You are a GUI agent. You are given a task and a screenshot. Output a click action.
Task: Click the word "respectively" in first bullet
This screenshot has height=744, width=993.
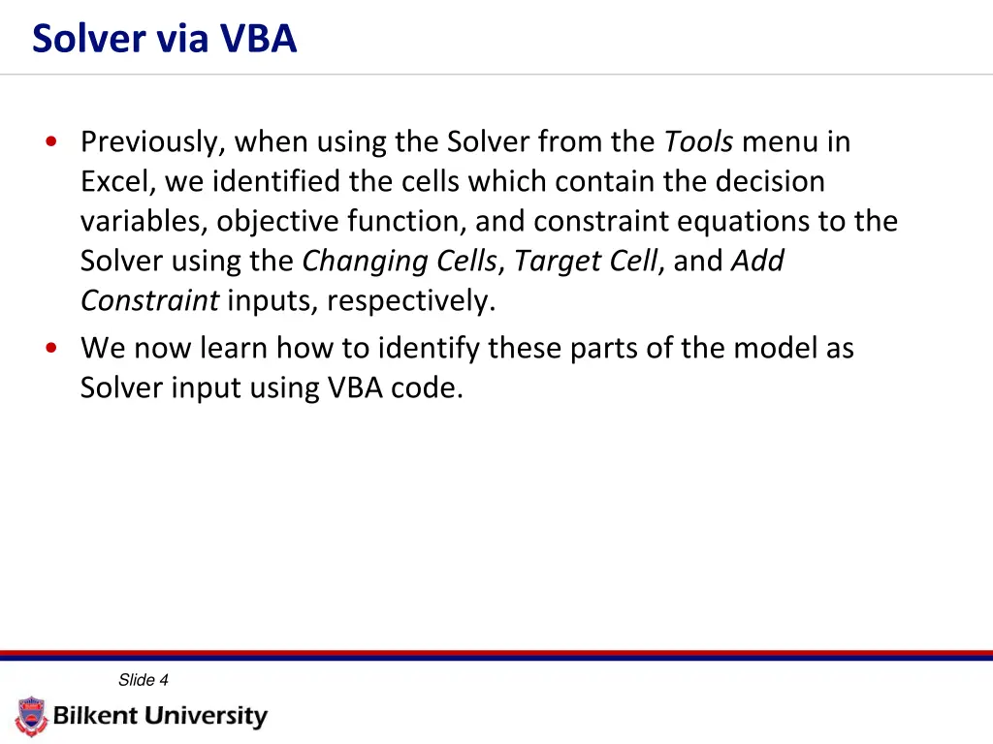[x=407, y=301]
